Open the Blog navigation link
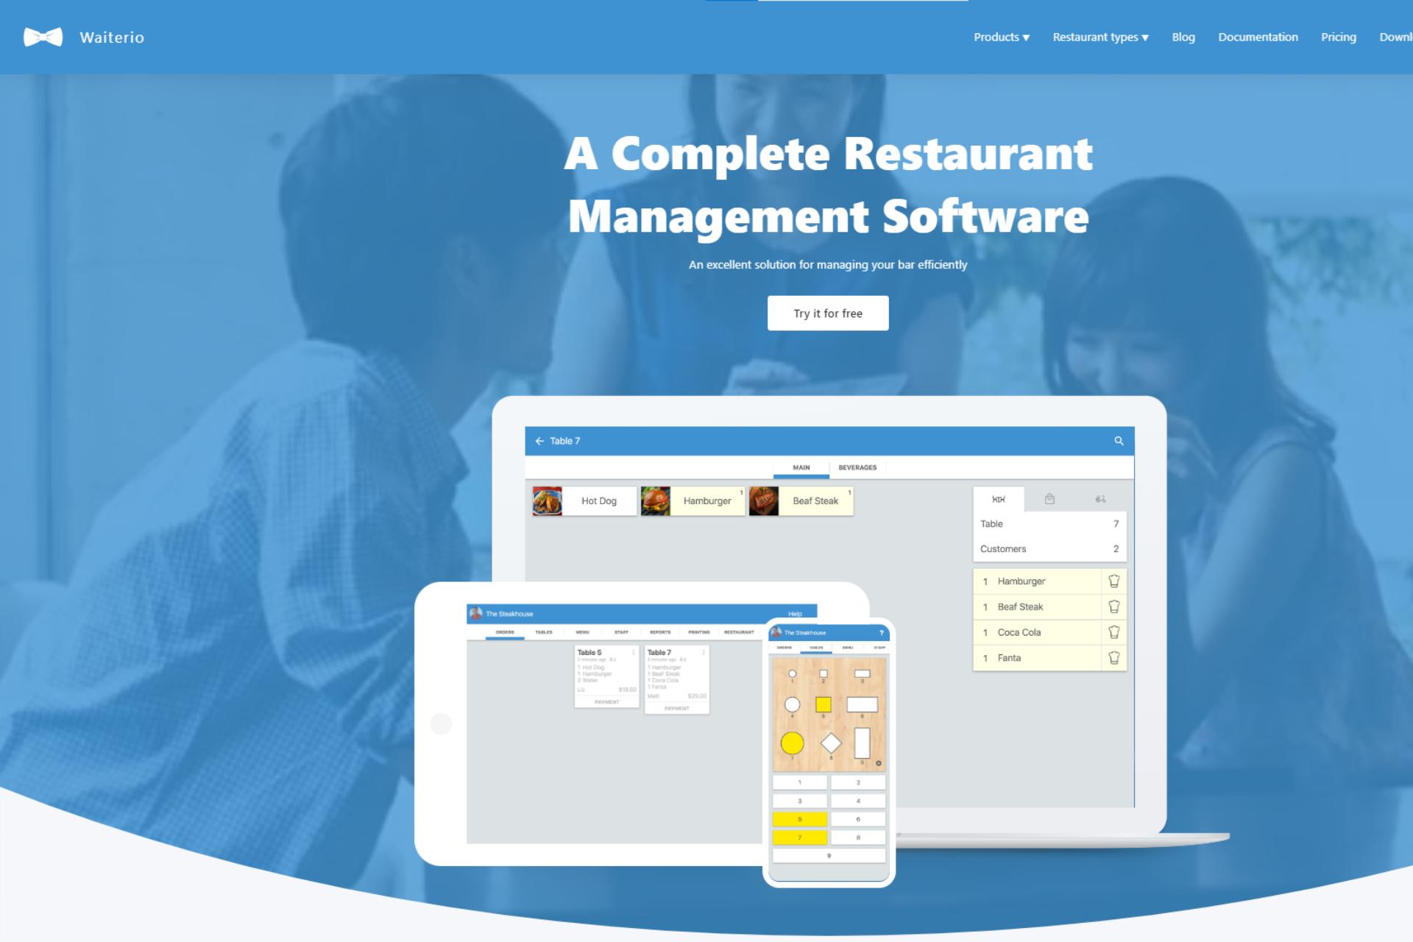Image resolution: width=1413 pixels, height=942 pixels. click(x=1184, y=37)
